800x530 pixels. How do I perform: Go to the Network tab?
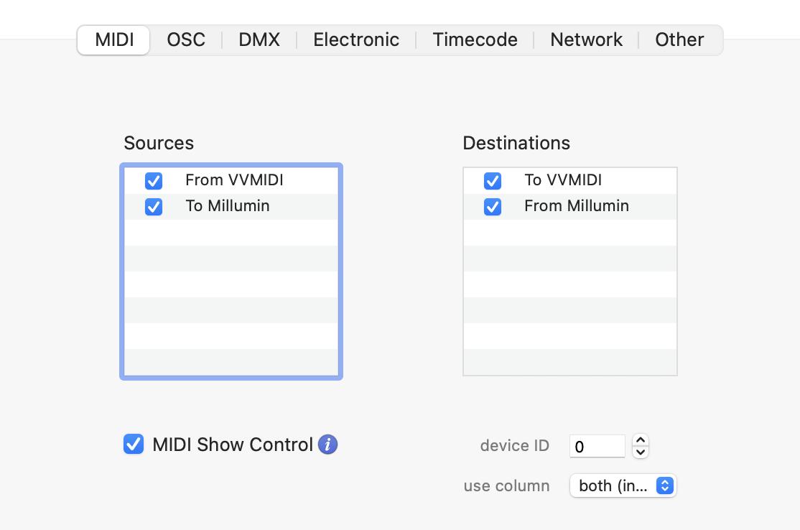[586, 39]
